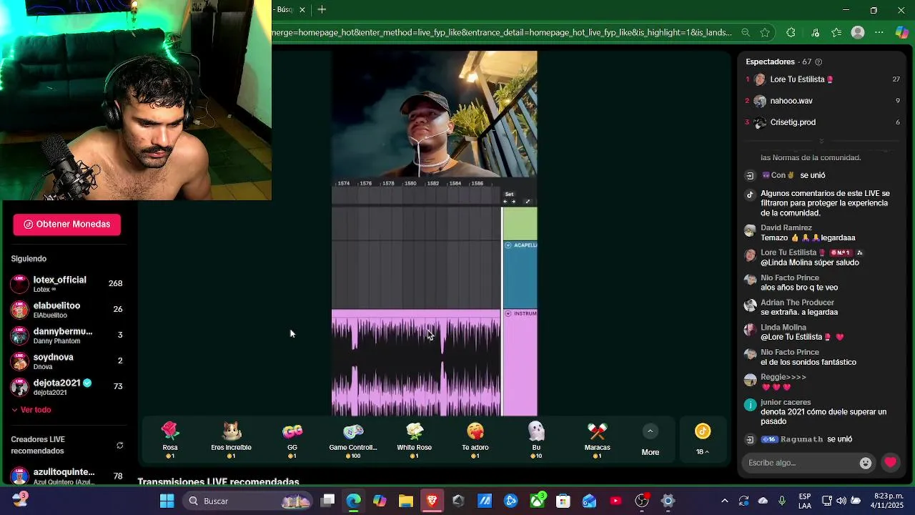Open browser profile avatar
The image size is (915, 515).
coord(858,32)
